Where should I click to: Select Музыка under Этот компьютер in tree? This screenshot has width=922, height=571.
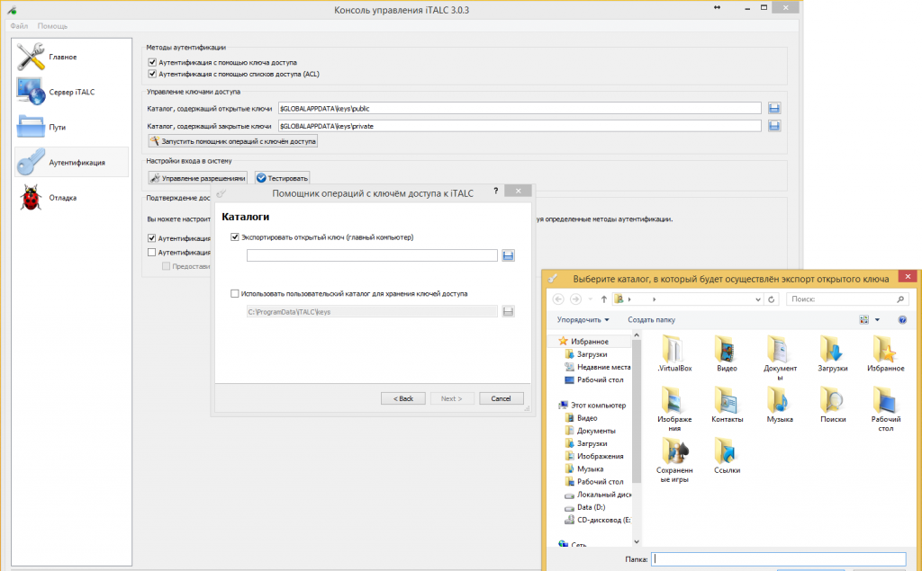click(x=583, y=469)
